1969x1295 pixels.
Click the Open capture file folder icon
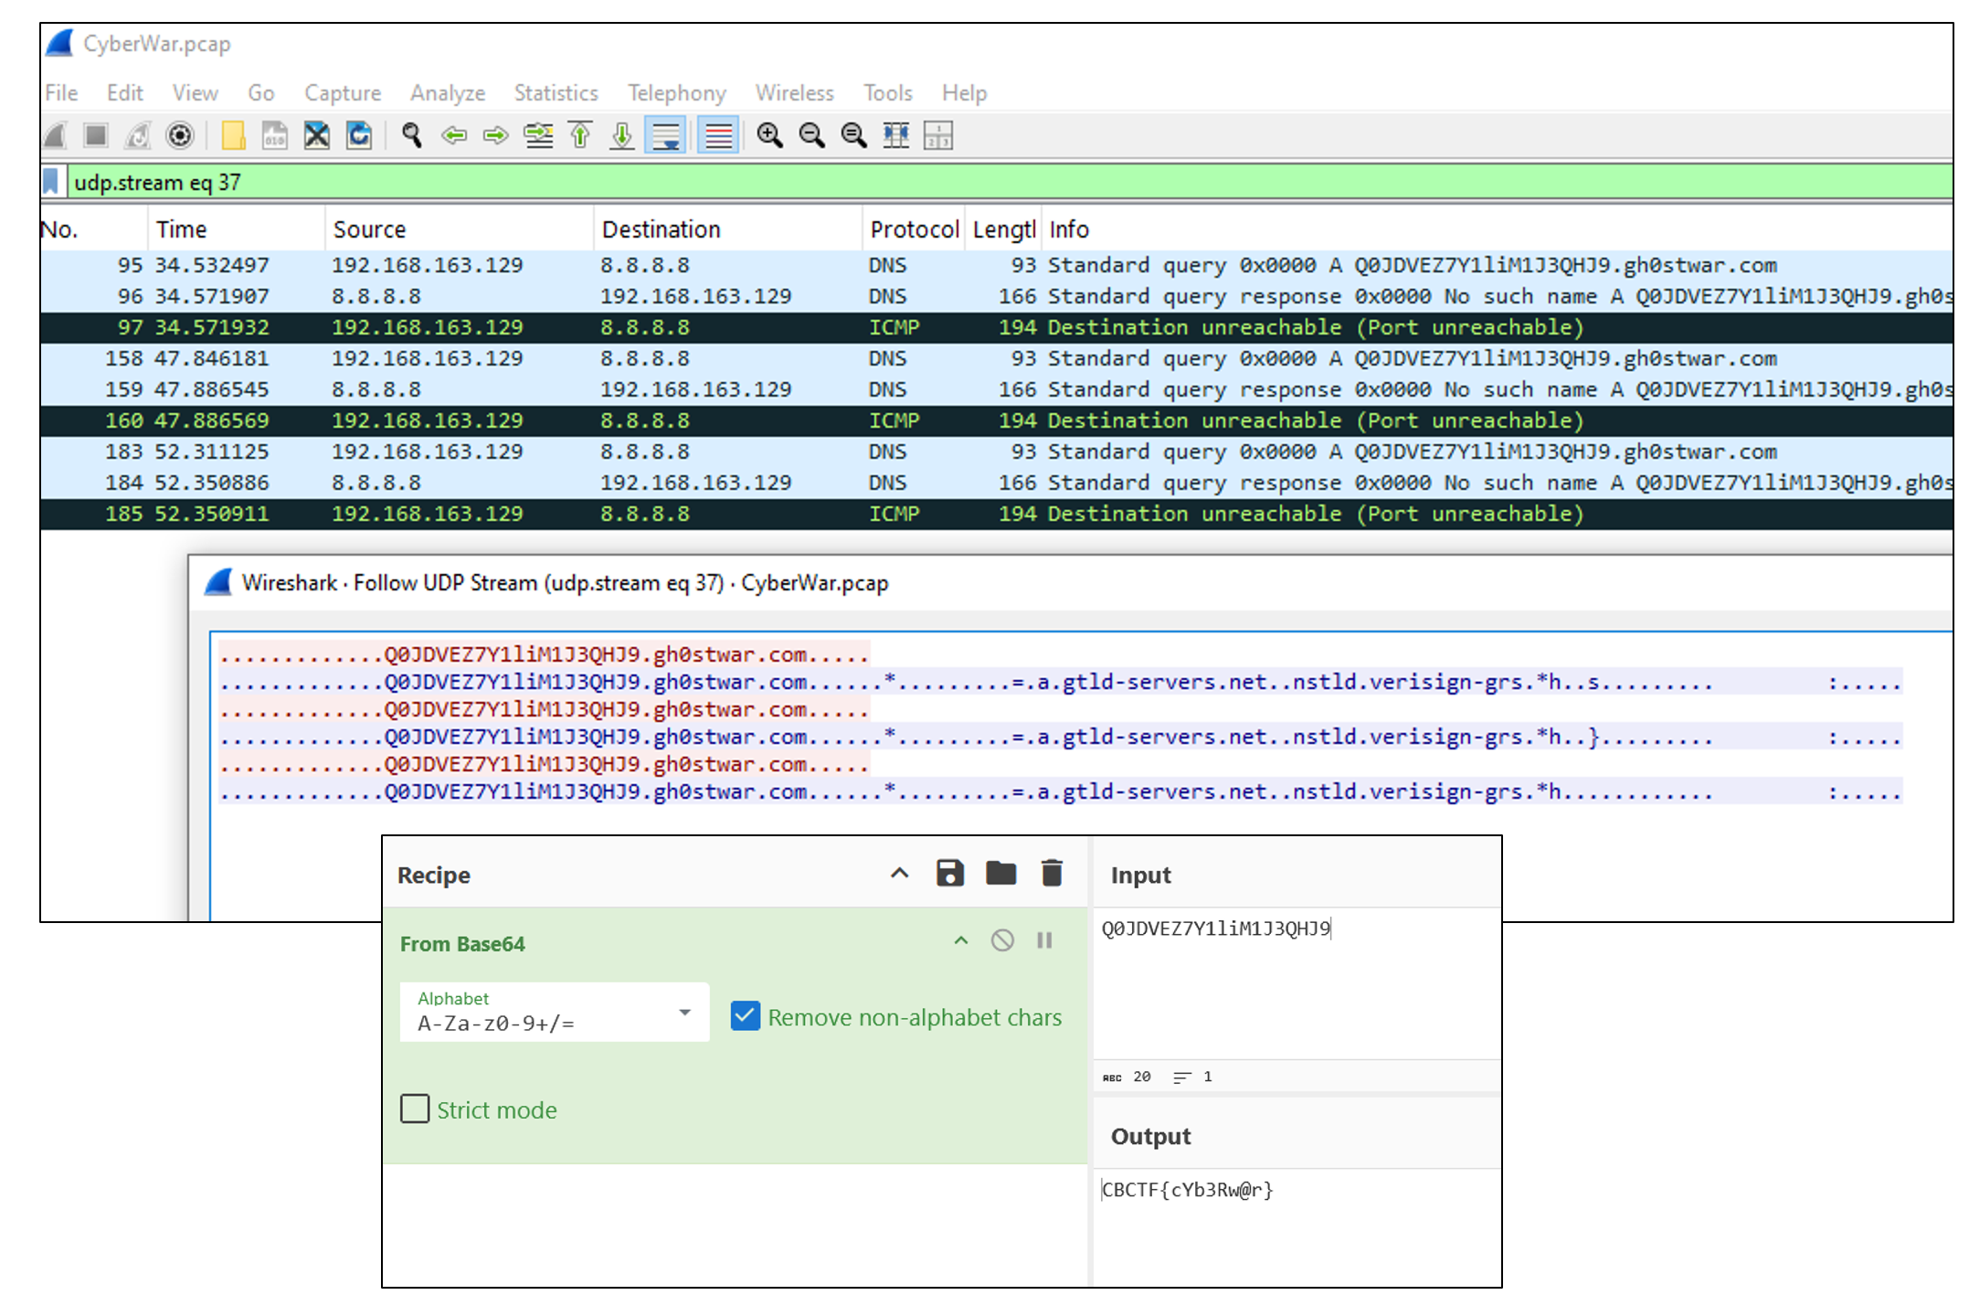[x=233, y=136]
